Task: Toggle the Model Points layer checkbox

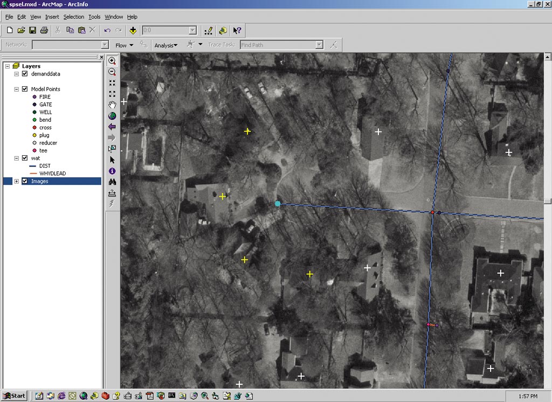Action: pos(25,89)
